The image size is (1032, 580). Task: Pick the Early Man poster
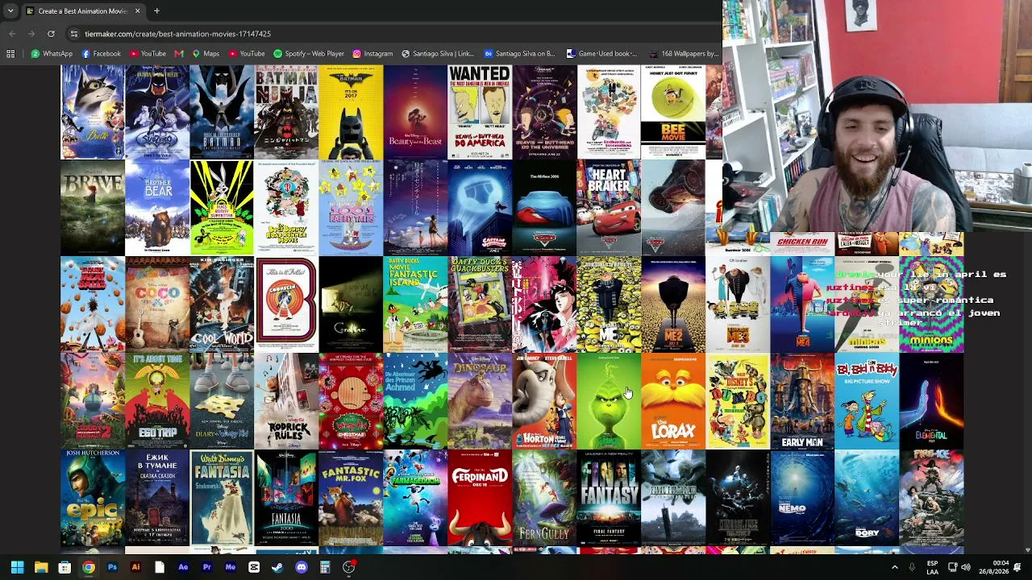(802, 401)
